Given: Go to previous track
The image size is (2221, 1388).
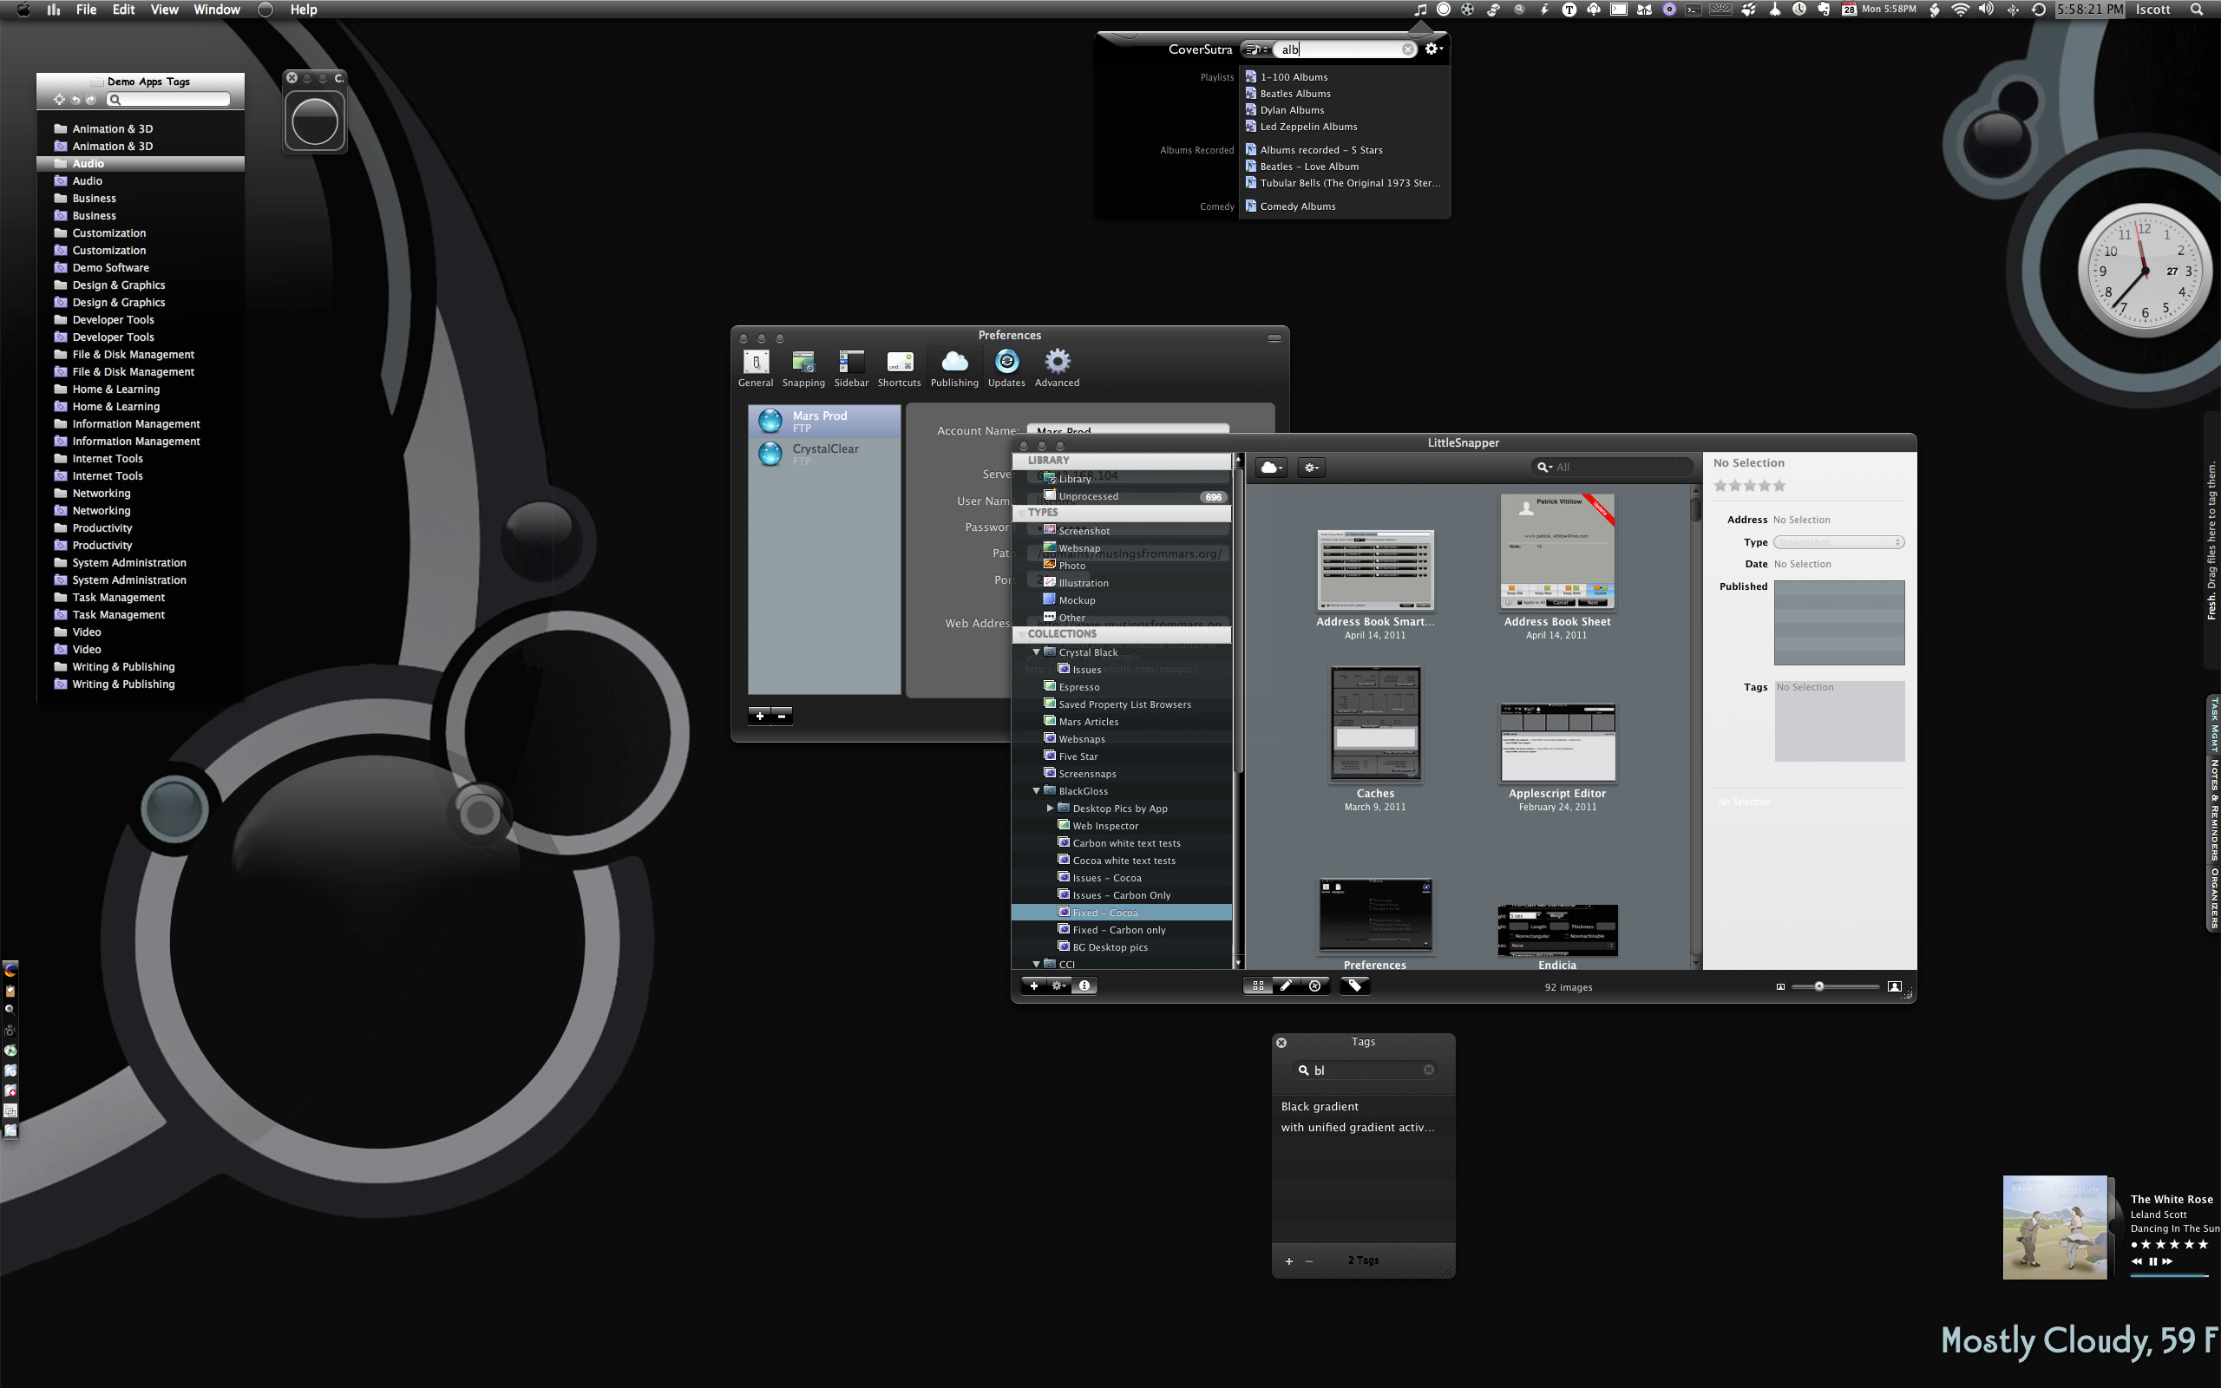Looking at the screenshot, I should pyautogui.click(x=2137, y=1261).
